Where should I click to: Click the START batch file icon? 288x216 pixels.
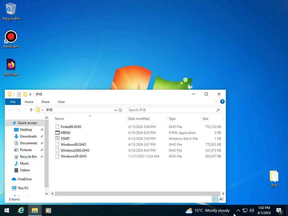[x=57, y=138]
